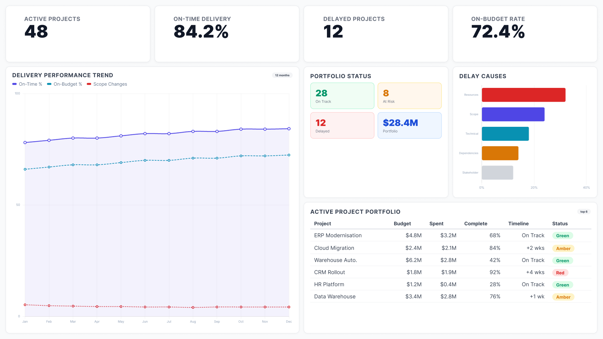The image size is (603, 339).
Task: Sort the table by Status column header
Action: 560,223
